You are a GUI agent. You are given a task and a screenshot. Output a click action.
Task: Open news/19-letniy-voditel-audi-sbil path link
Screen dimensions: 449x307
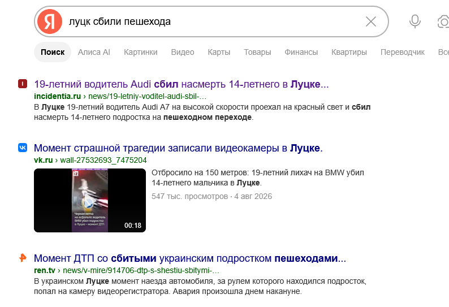[147, 96]
